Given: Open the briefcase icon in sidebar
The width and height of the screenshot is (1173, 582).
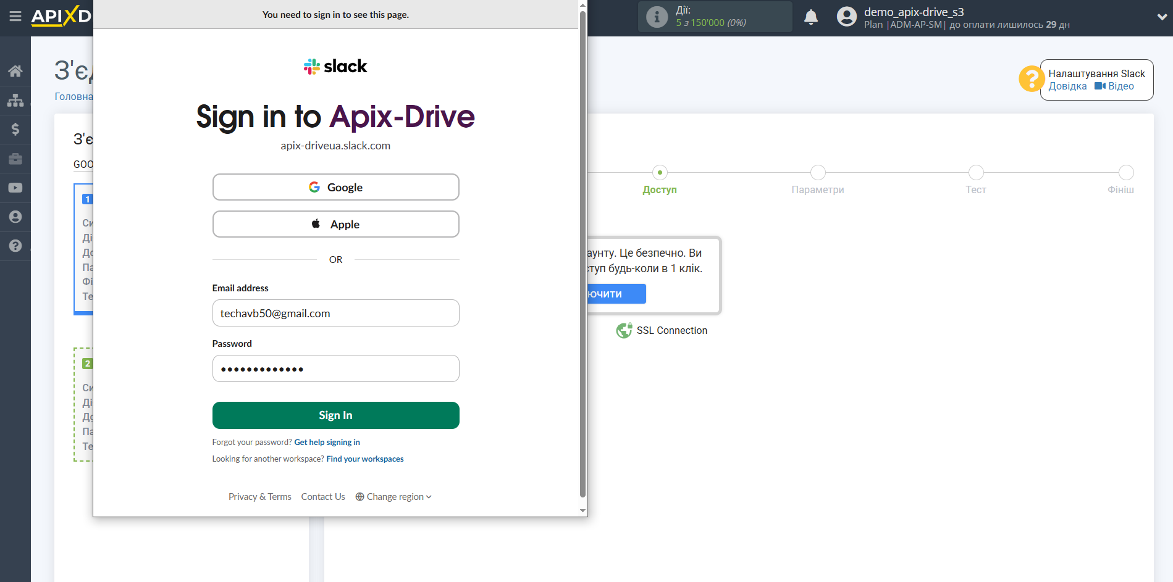Looking at the screenshot, I should coord(15,159).
